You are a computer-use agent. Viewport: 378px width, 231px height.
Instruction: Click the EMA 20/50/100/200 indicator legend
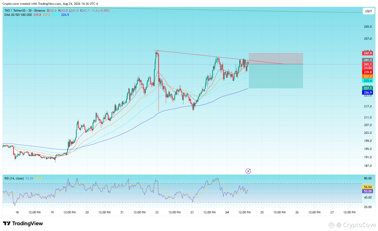tap(18, 15)
